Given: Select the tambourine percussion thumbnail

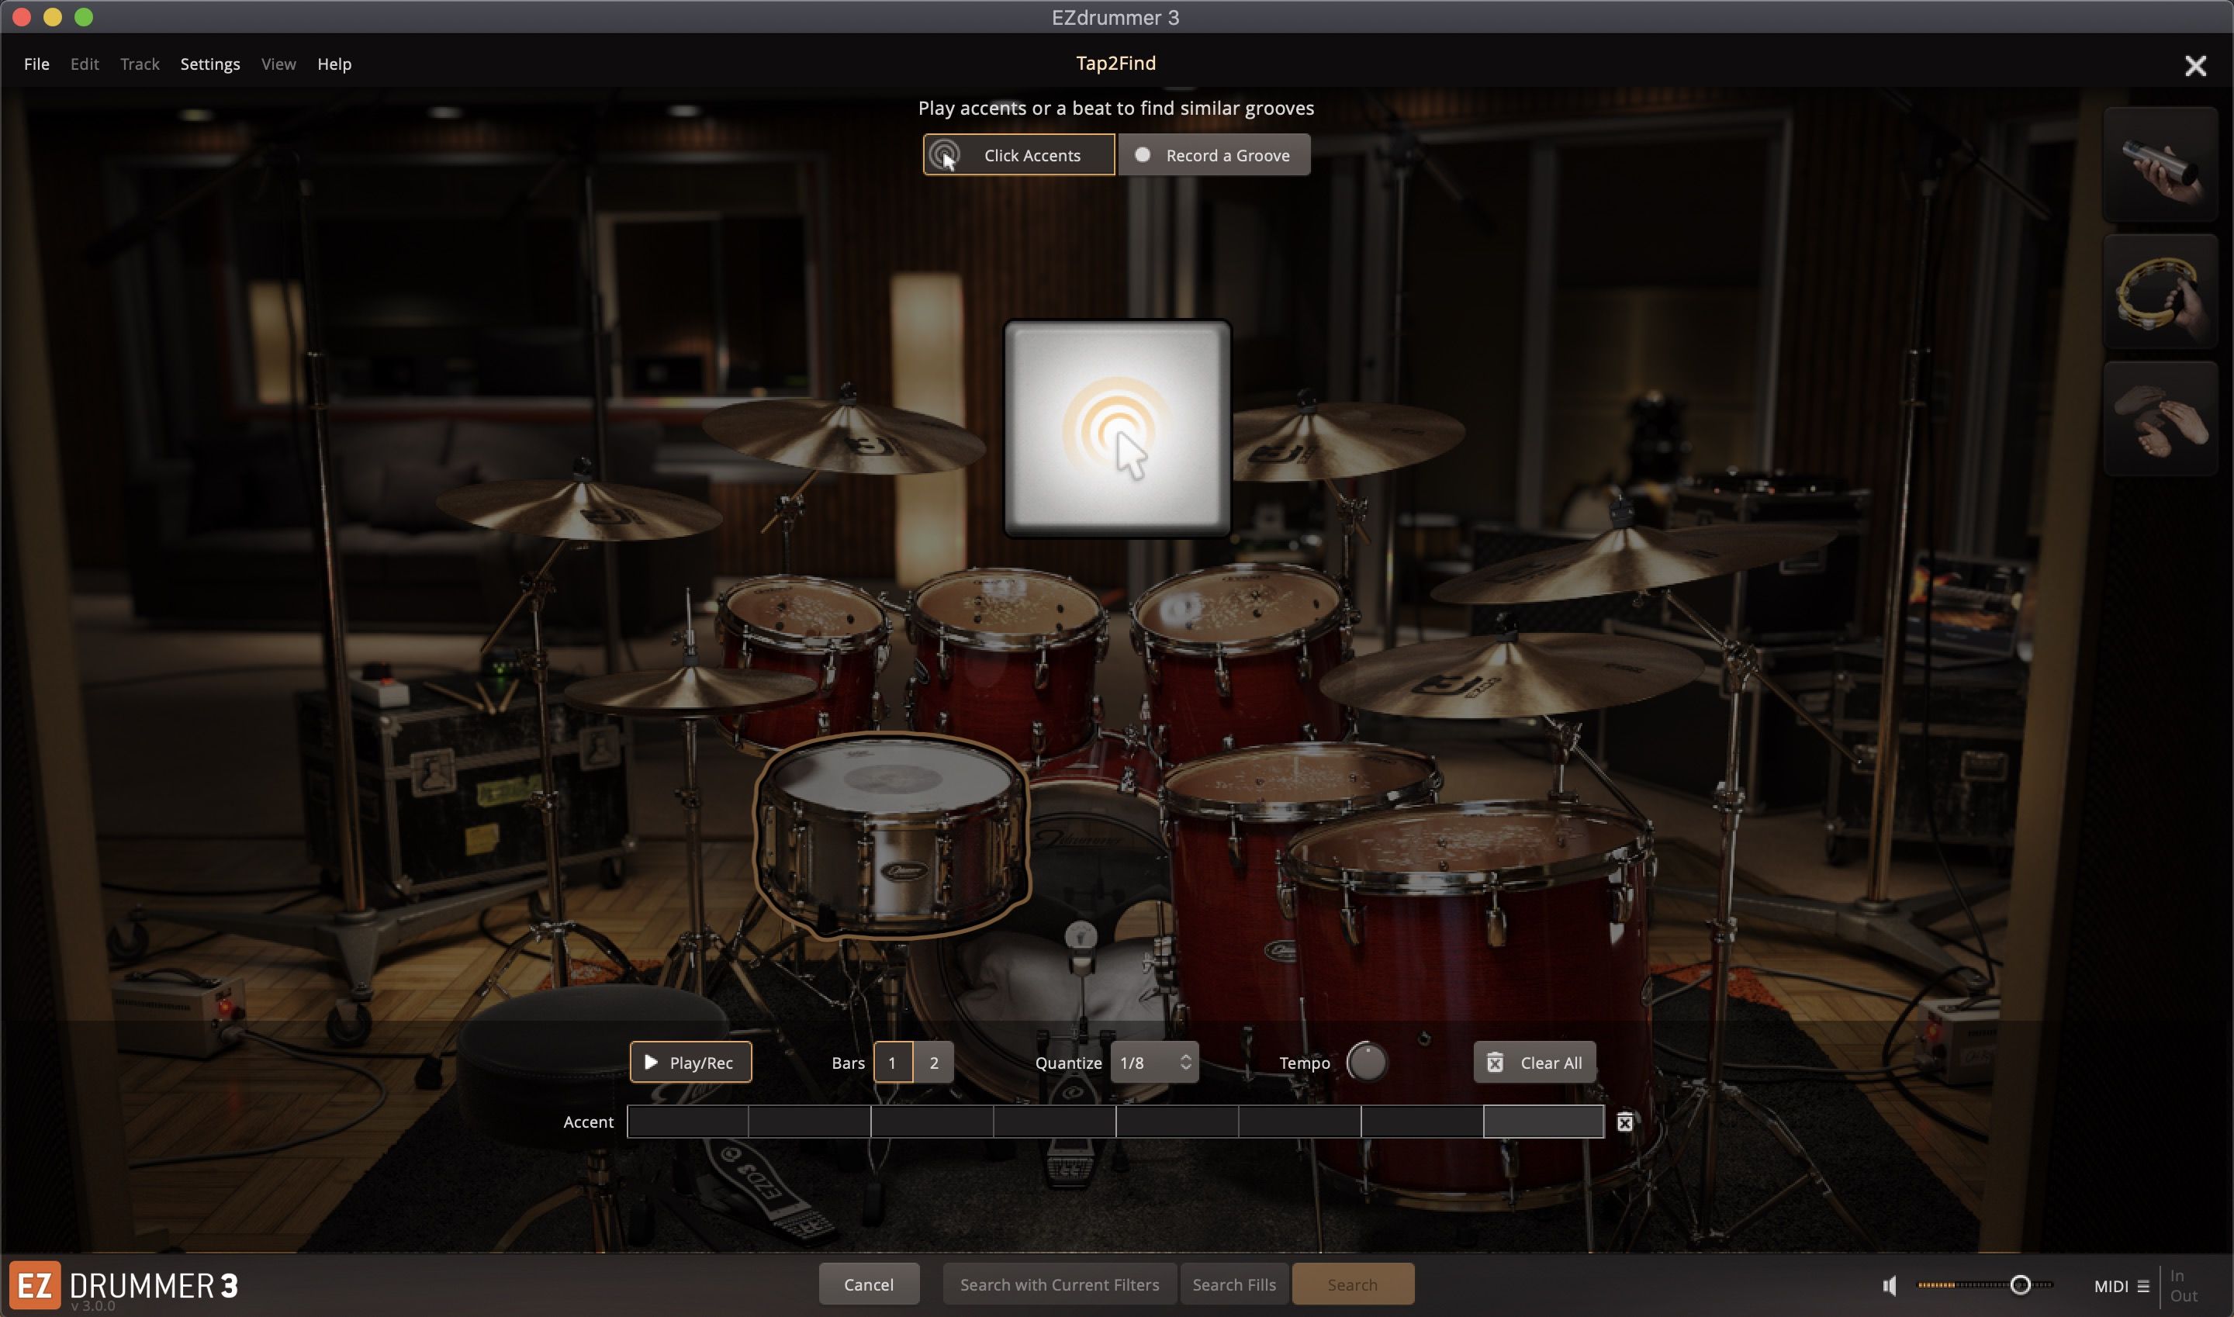Looking at the screenshot, I should (x=2160, y=292).
